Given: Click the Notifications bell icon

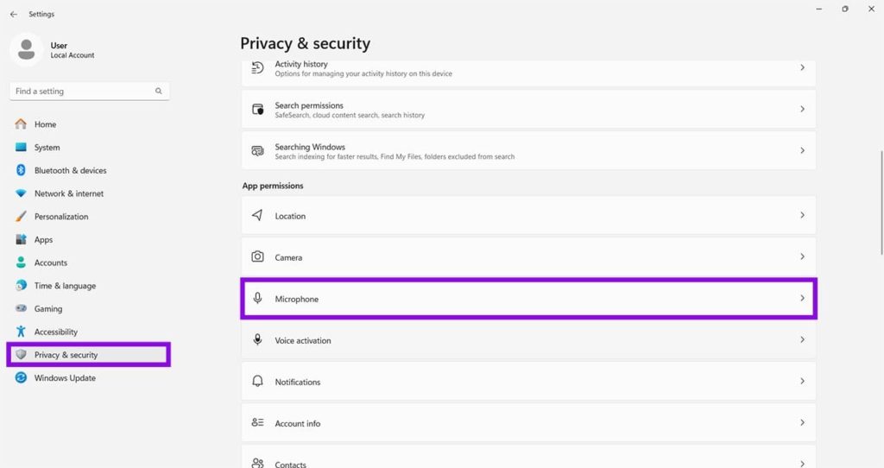Looking at the screenshot, I should pos(257,381).
